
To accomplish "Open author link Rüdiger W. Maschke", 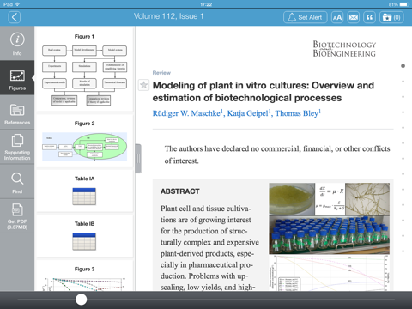I will click(x=187, y=113).
